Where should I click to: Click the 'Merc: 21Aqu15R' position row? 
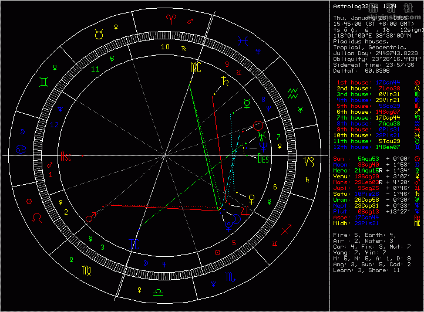pyautogui.click(x=376, y=171)
